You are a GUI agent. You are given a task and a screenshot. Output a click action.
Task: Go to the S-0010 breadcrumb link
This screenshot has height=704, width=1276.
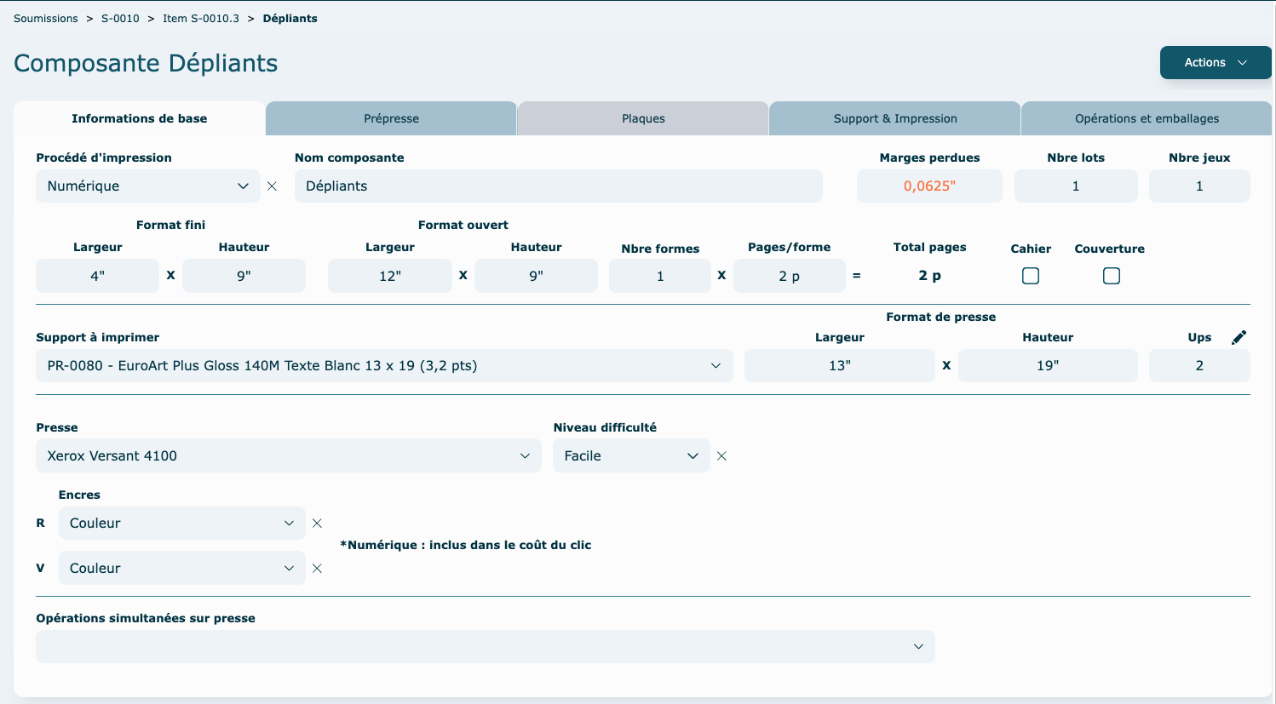pyautogui.click(x=120, y=19)
